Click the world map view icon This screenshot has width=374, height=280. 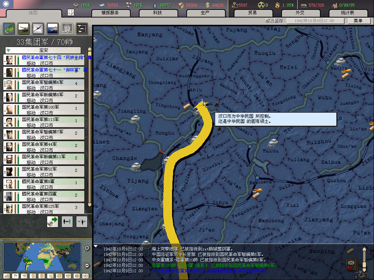pos(9,28)
